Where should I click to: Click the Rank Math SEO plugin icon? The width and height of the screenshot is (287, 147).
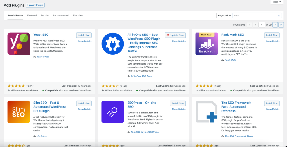pos(207,44)
